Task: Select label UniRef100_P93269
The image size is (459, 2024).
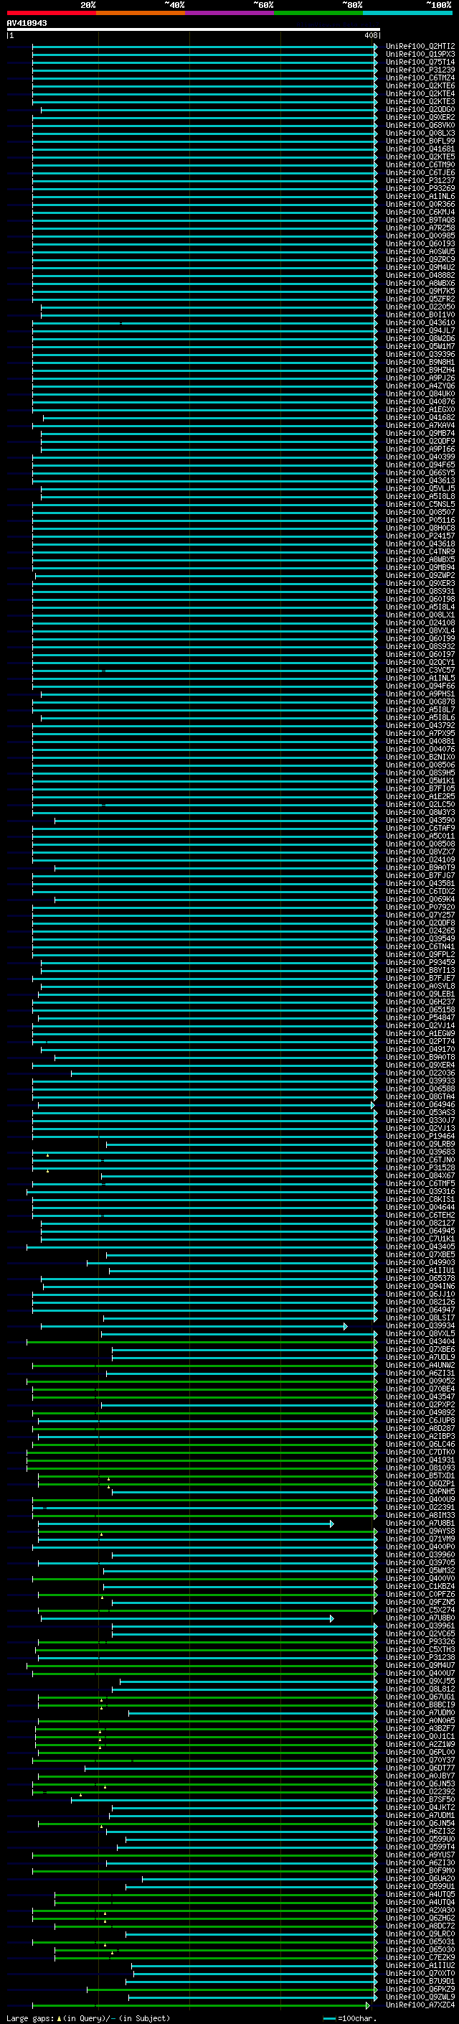Action: point(420,189)
